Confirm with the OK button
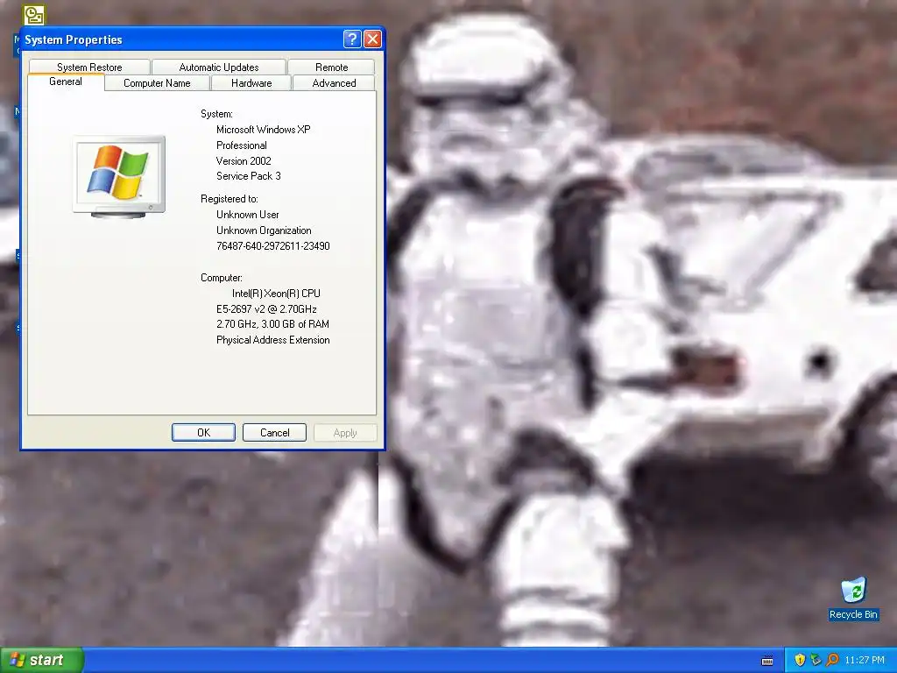The height and width of the screenshot is (673, 897). (203, 433)
